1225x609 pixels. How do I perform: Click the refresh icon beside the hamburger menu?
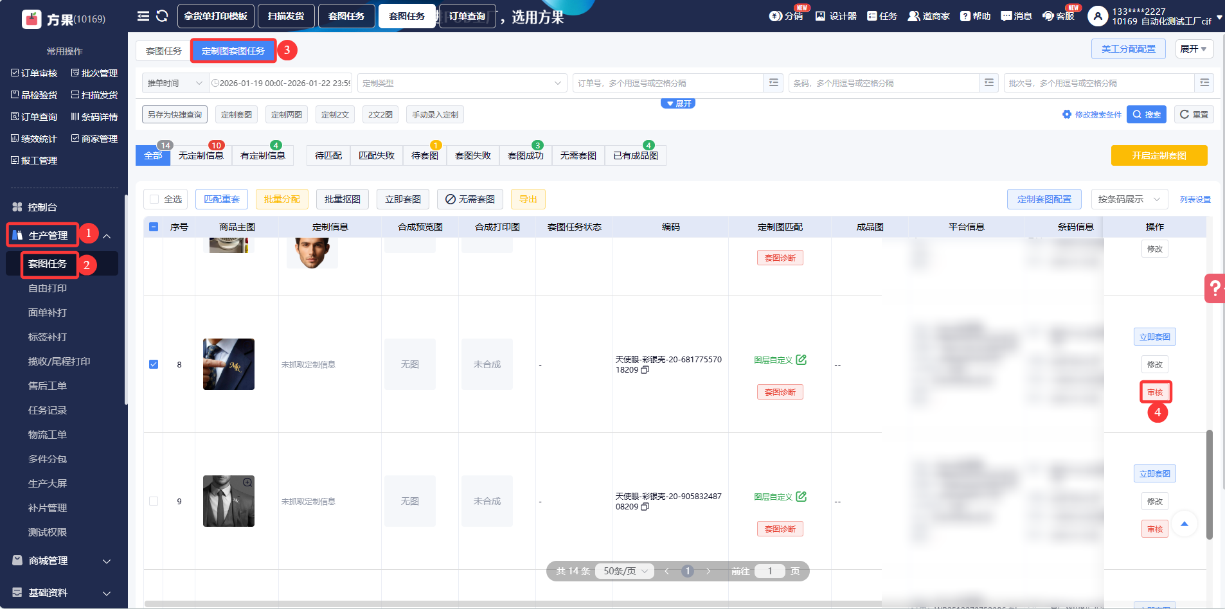(162, 16)
